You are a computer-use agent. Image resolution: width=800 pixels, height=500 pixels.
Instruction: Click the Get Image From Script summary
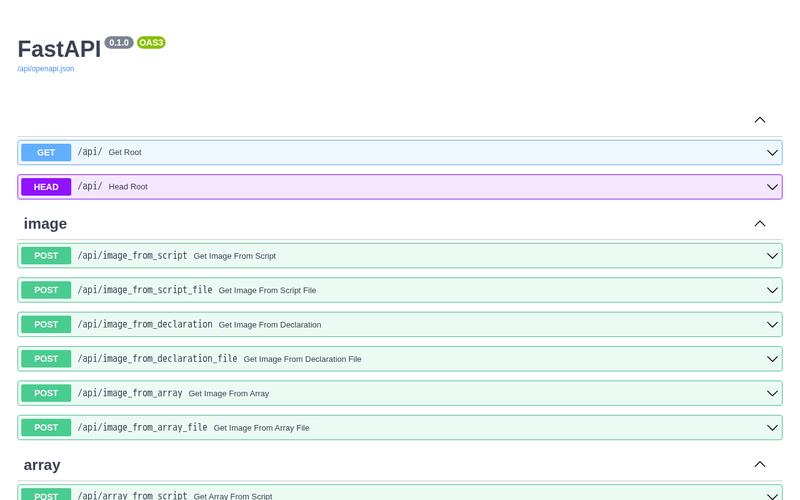[x=235, y=256]
